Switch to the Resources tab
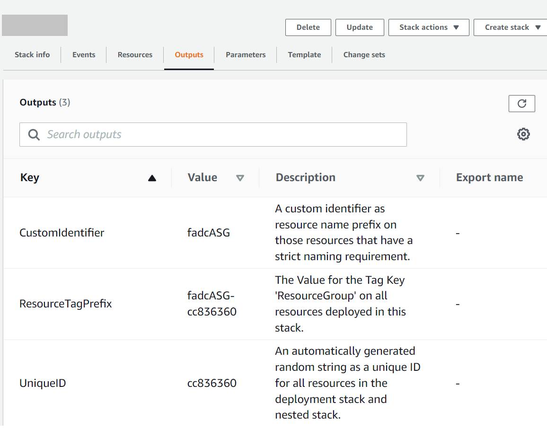The image size is (547, 429). tap(134, 54)
